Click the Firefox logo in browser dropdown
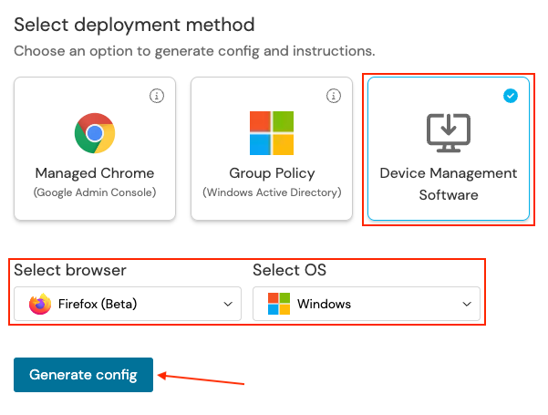Viewport: 548px width, 415px height. [40, 304]
